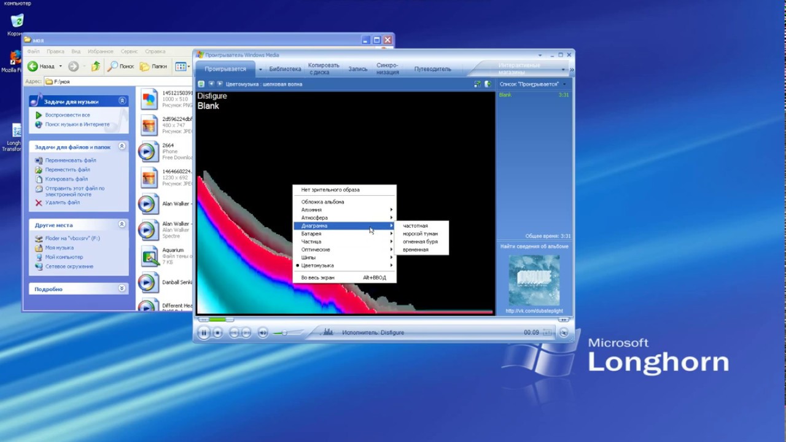This screenshot has width=786, height=442.
Task: Click the album art thumbnail
Action: (x=534, y=281)
